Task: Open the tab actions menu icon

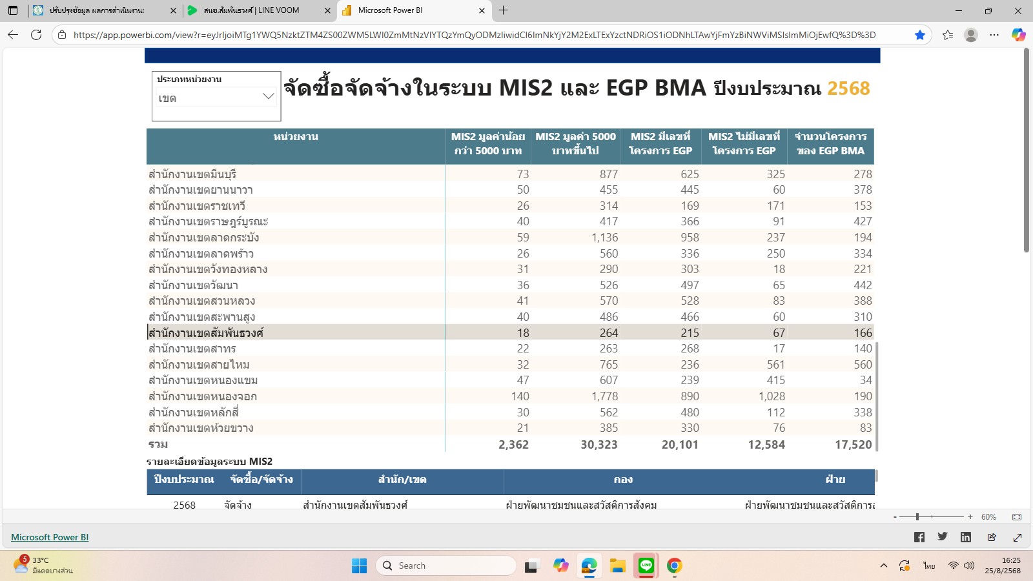Action: 13,10
